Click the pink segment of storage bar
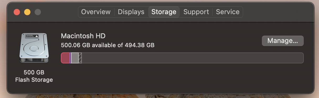Screen dimensions: 319x98 [x=65, y=58]
